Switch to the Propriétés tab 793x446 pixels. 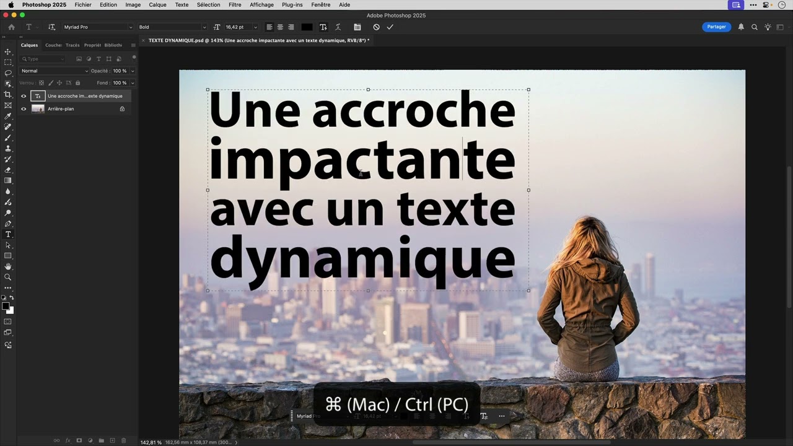coord(92,45)
